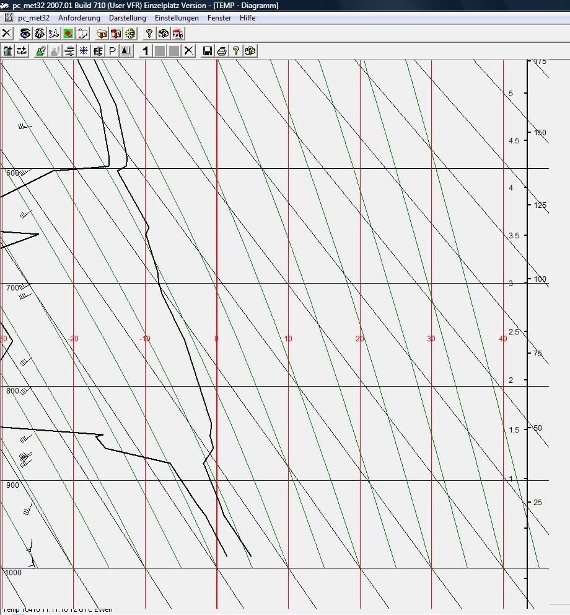
Task: Open the Darstellung menu
Action: tap(127, 17)
